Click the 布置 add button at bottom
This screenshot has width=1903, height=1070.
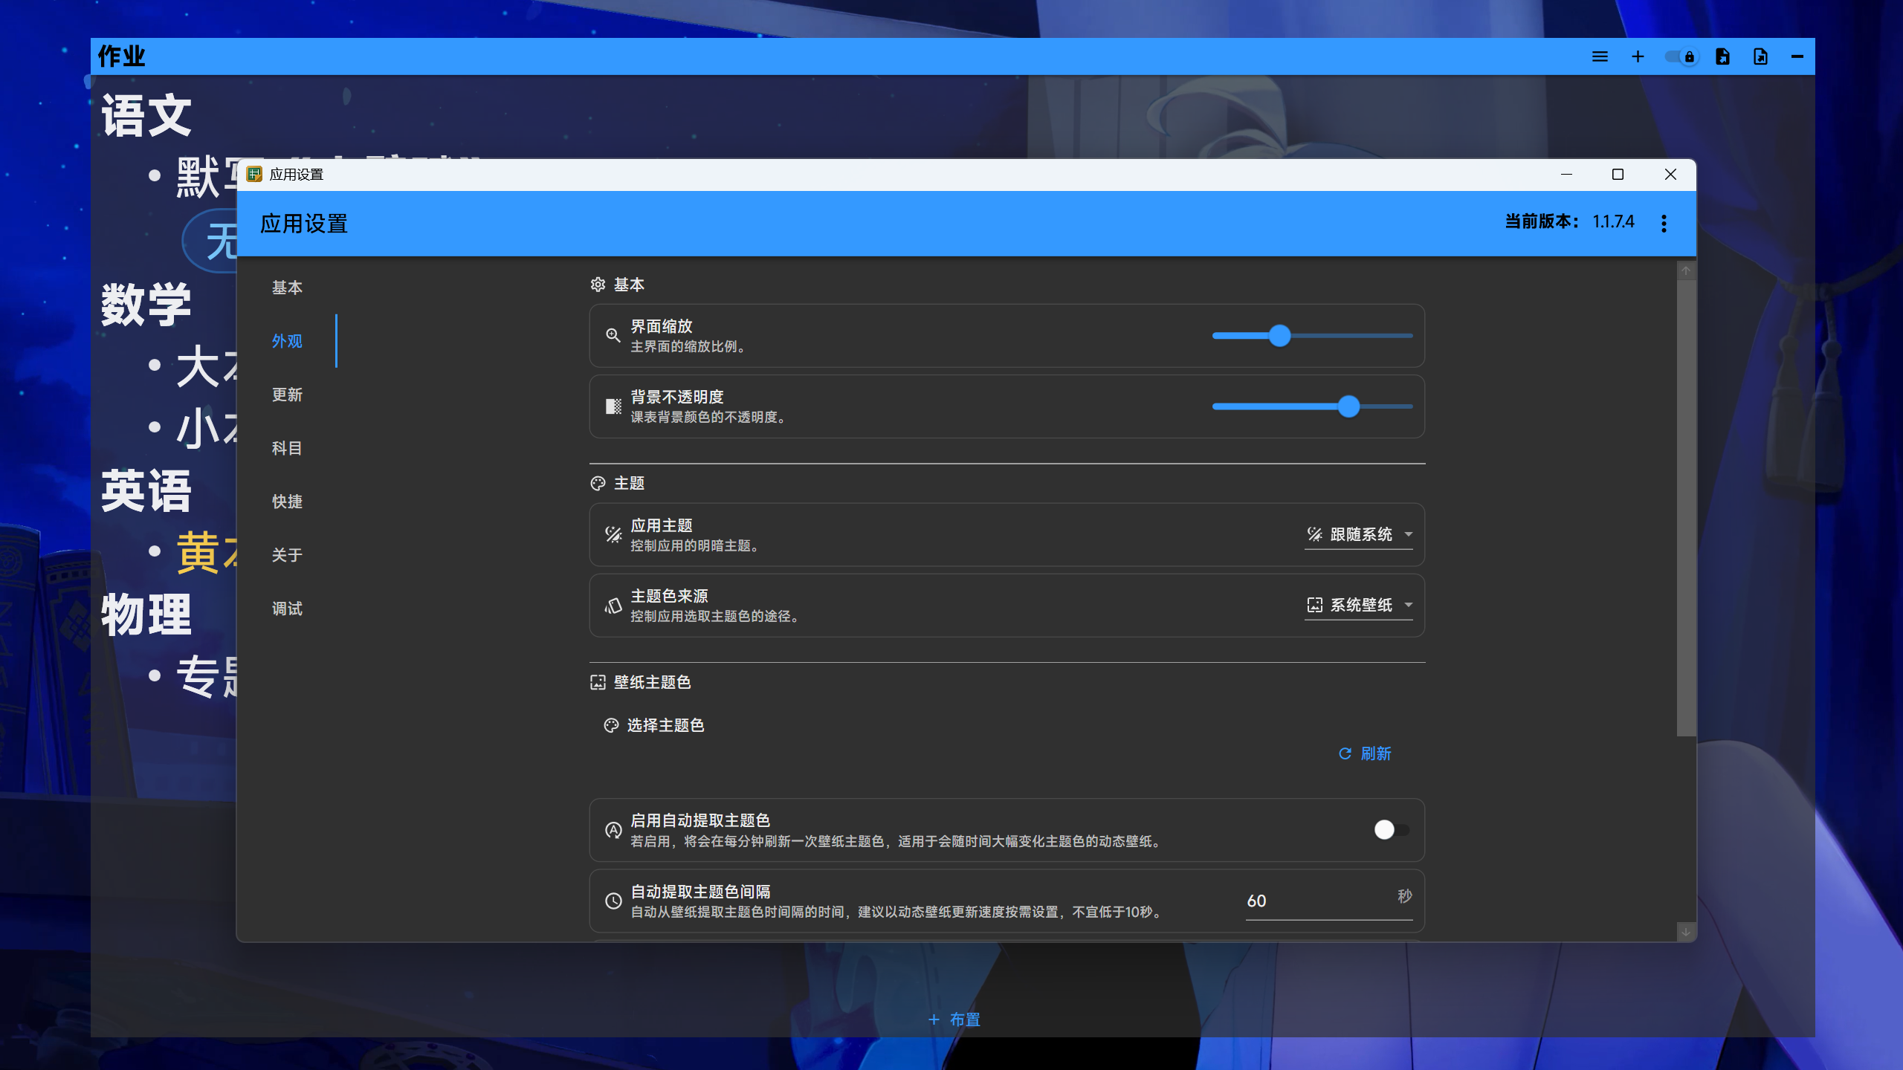pos(954,1019)
